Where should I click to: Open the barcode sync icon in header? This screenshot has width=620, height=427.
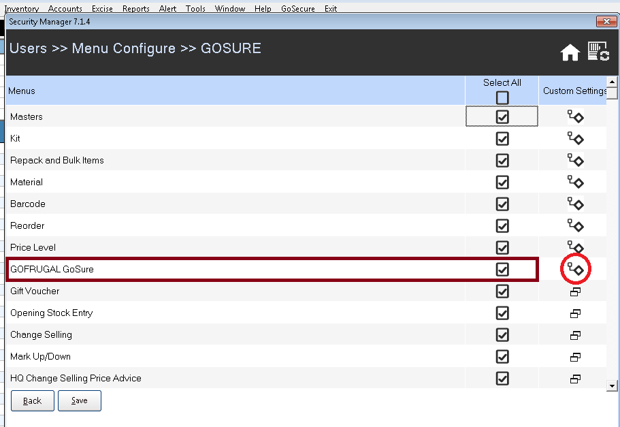coord(598,52)
